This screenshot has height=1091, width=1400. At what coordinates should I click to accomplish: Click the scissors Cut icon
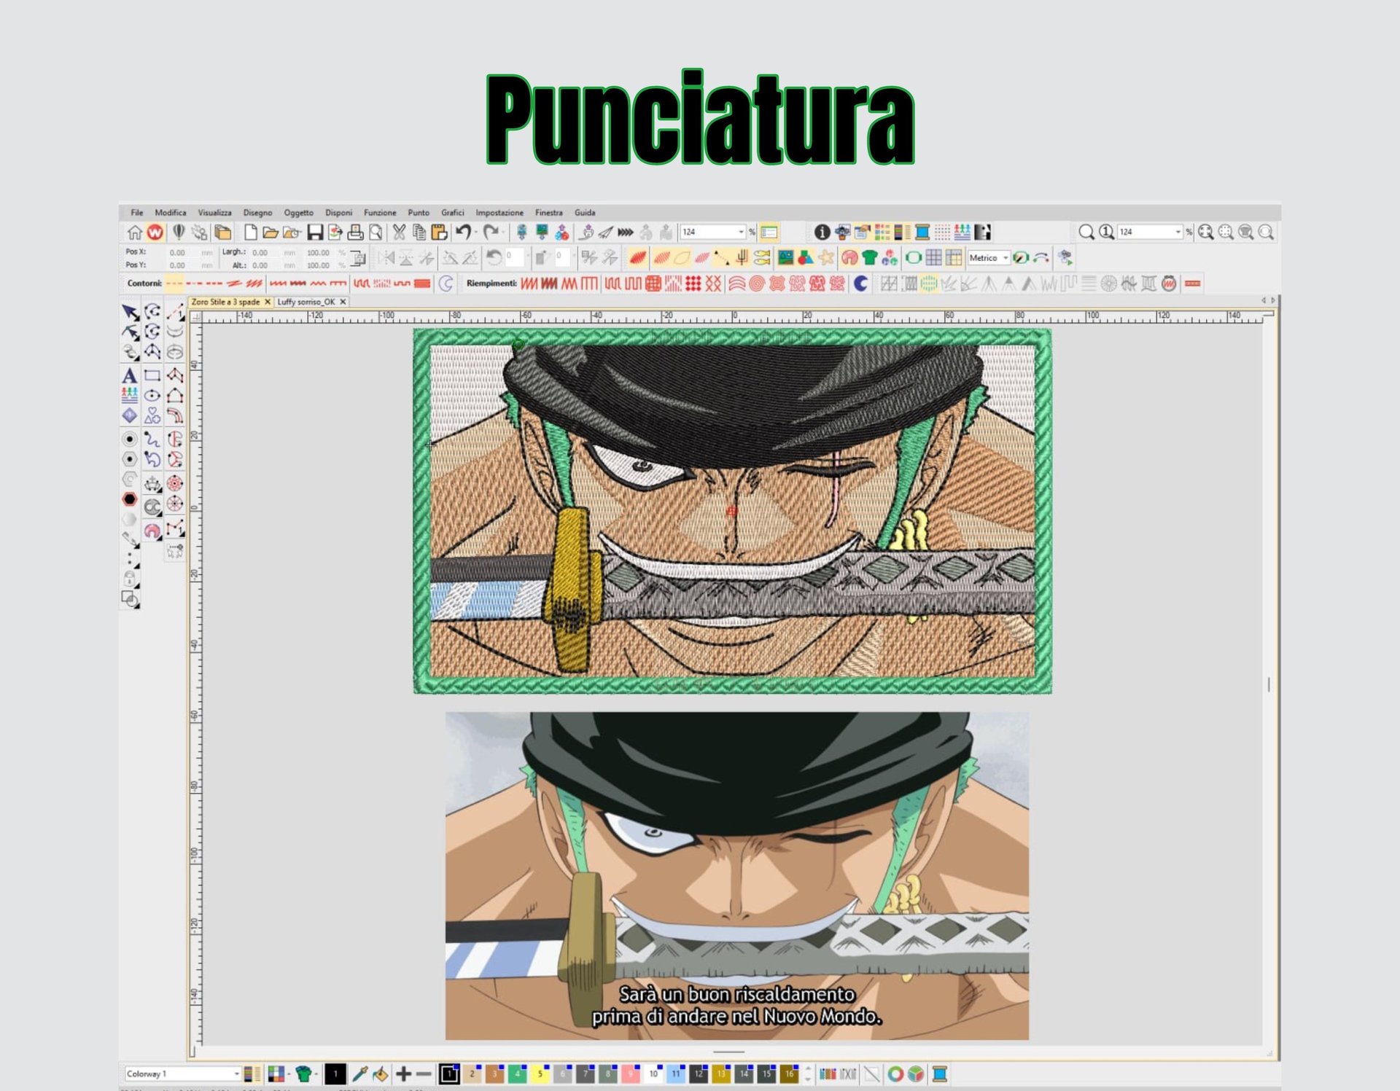[x=399, y=232]
